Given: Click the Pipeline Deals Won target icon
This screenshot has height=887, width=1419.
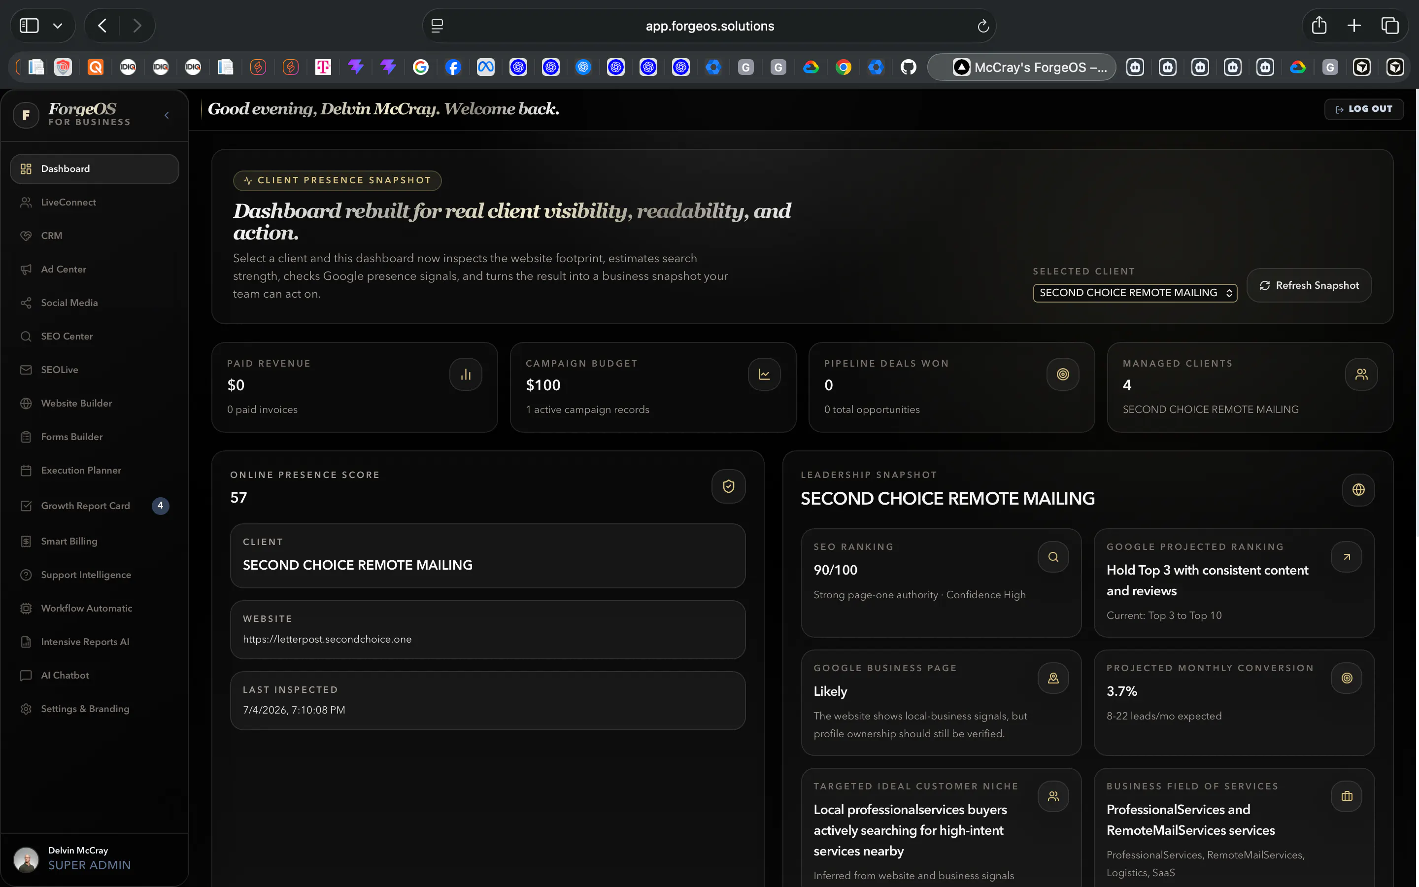Looking at the screenshot, I should (x=1062, y=375).
